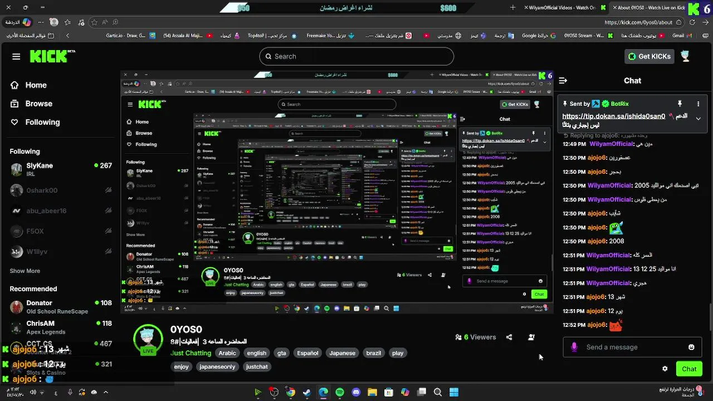Click WilyamOfficial username at 12:49 PM
The width and height of the screenshot is (713, 401).
(x=611, y=144)
